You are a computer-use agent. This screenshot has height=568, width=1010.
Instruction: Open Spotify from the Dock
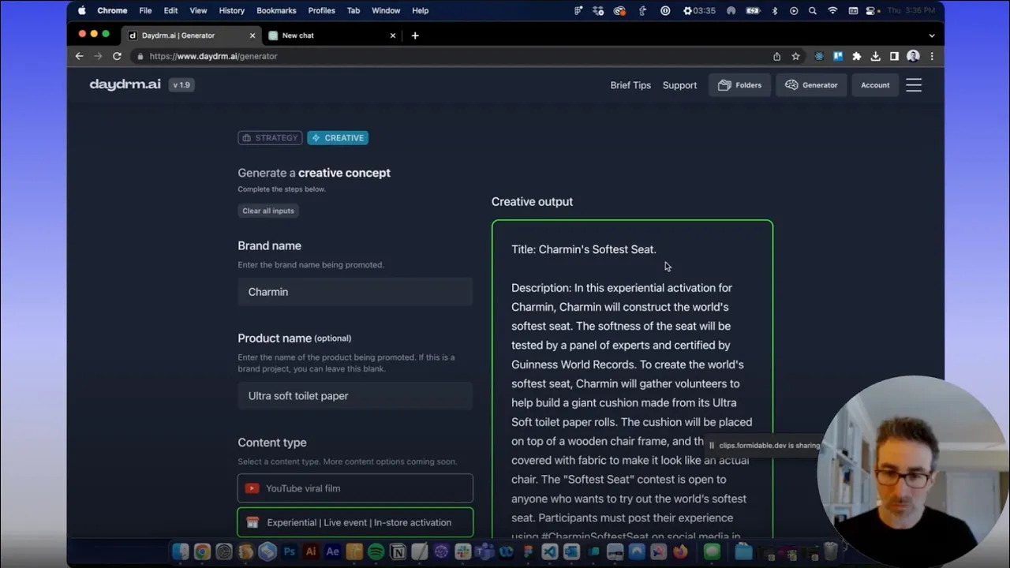click(x=376, y=552)
